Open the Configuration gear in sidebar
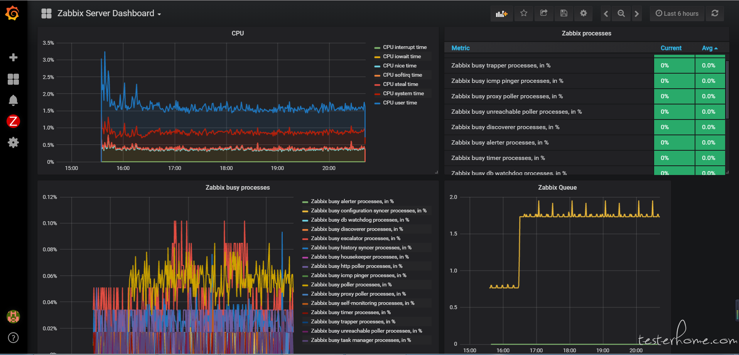The width and height of the screenshot is (739, 355). [x=13, y=143]
